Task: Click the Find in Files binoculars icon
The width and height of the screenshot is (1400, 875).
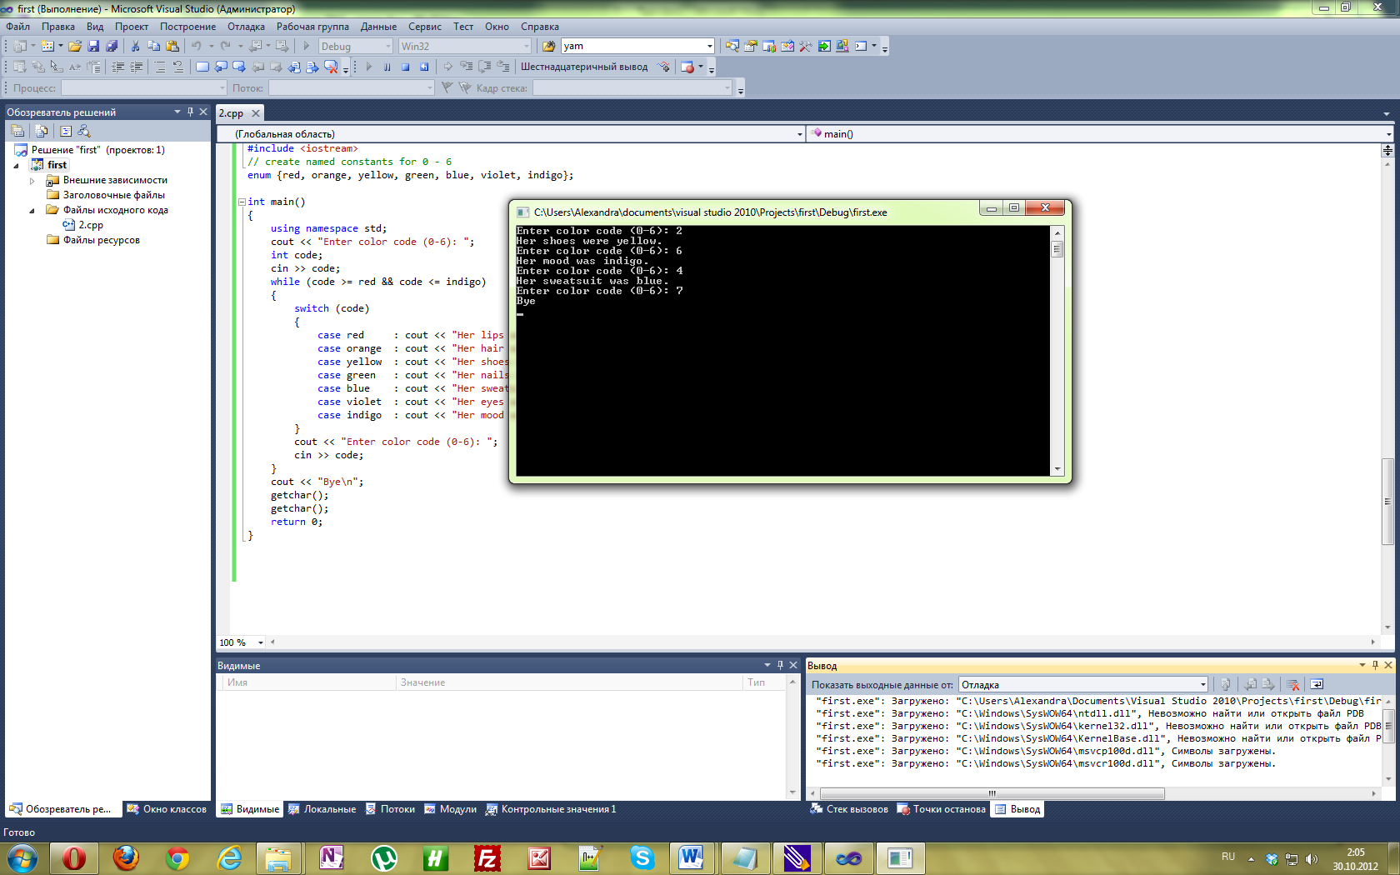Action: tap(548, 46)
